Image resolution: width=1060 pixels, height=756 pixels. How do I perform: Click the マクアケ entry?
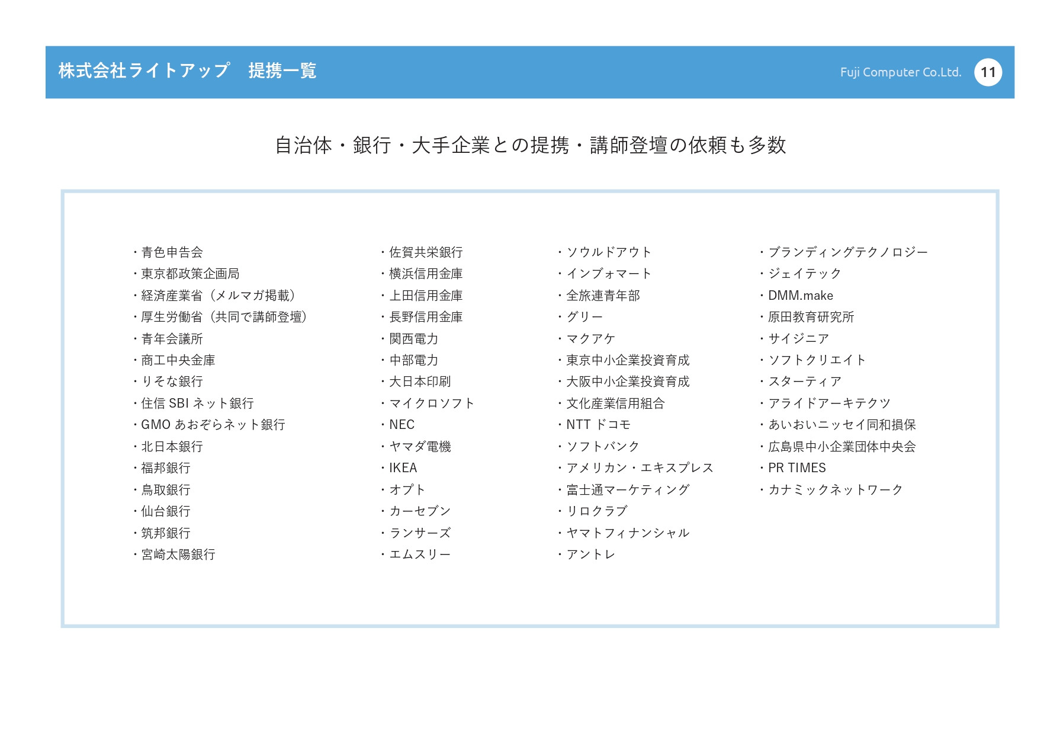[x=586, y=339]
